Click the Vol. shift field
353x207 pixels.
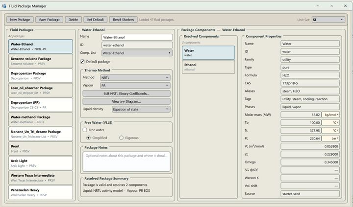(310, 185)
